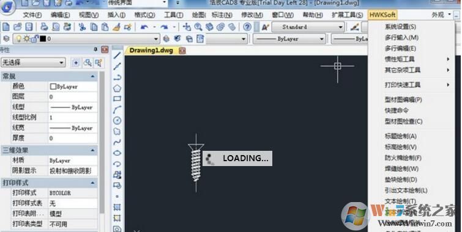Screen dimensions: 462x232
Task: Select the Construction Line tool
Action: tap(117, 66)
